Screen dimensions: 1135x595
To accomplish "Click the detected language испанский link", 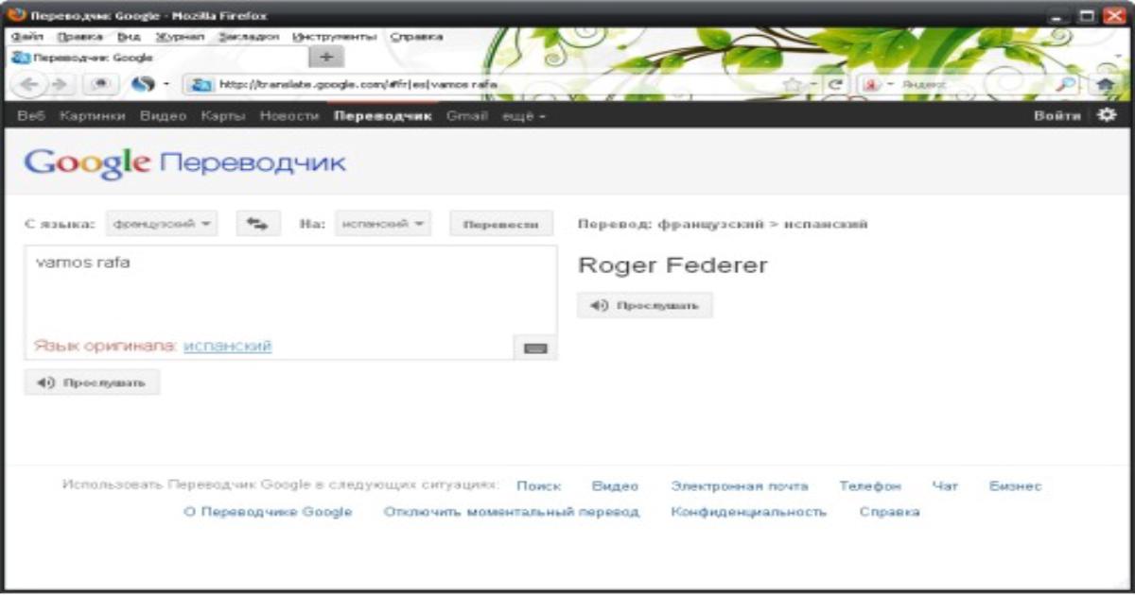I will (x=227, y=347).
